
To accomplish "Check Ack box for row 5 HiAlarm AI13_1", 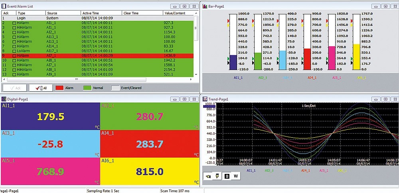I will tap(14, 37).
